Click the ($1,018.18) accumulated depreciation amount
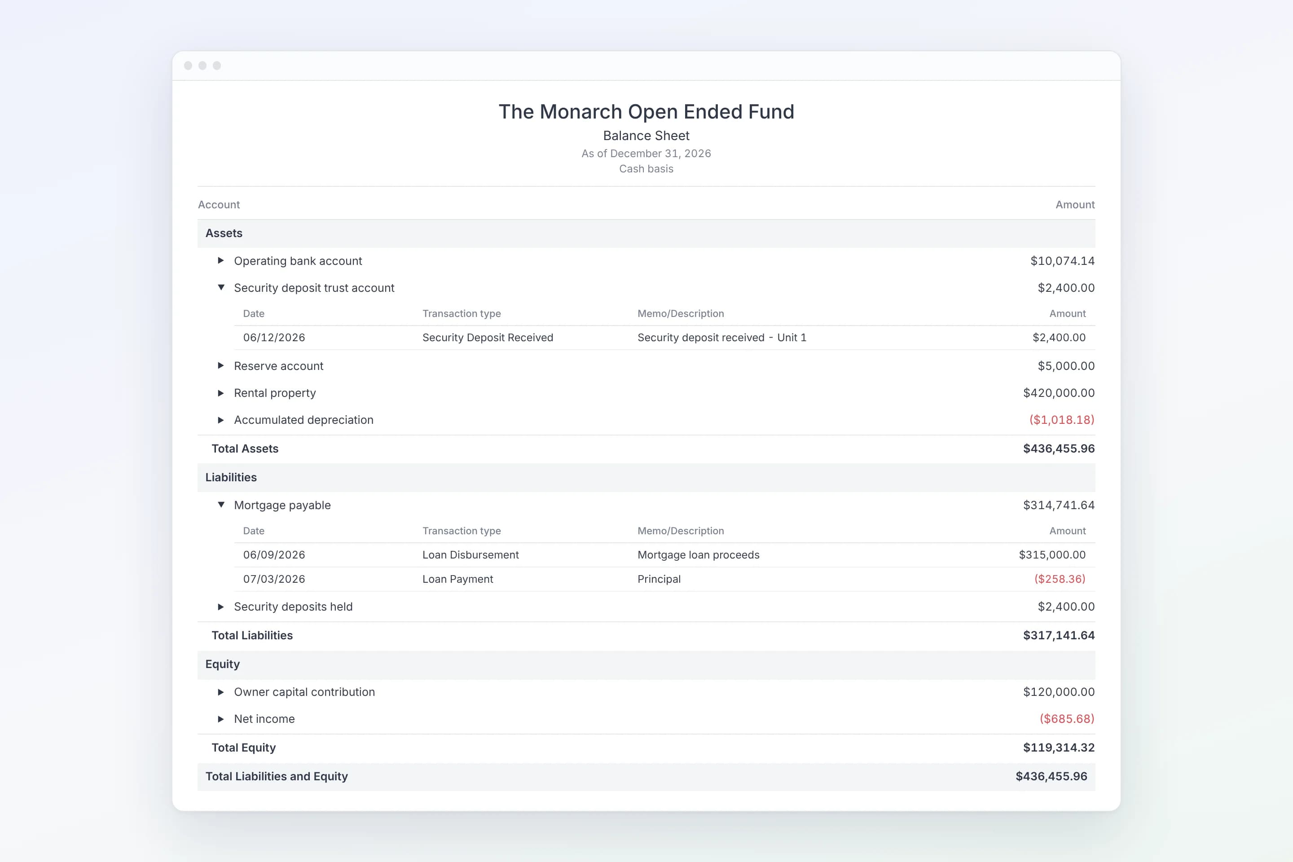The height and width of the screenshot is (862, 1293). tap(1061, 419)
